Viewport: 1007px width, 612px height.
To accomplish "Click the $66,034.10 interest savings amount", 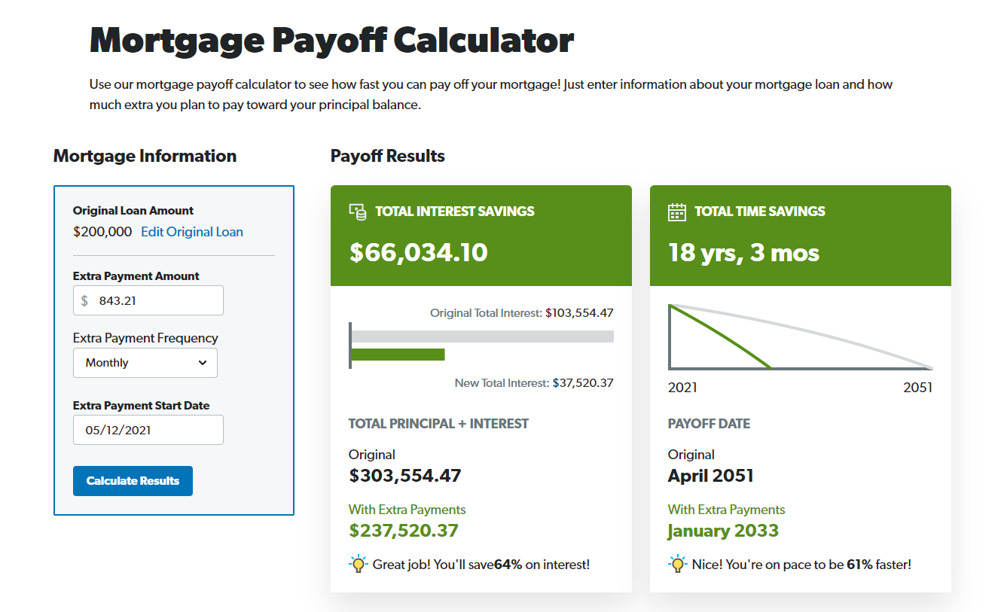I will coord(419,252).
